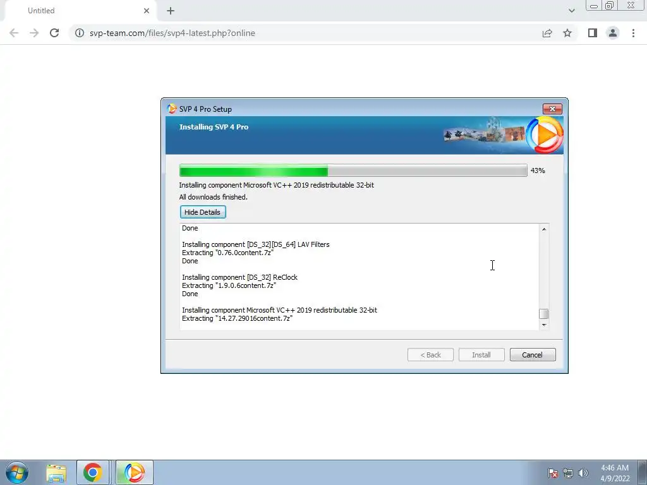Click the Show desktop strip beside the clock

(x=642, y=472)
